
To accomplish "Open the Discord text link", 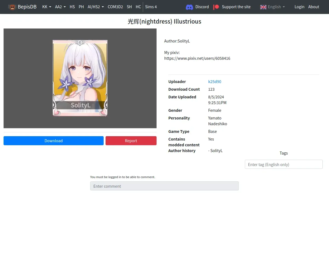I will (202, 7).
